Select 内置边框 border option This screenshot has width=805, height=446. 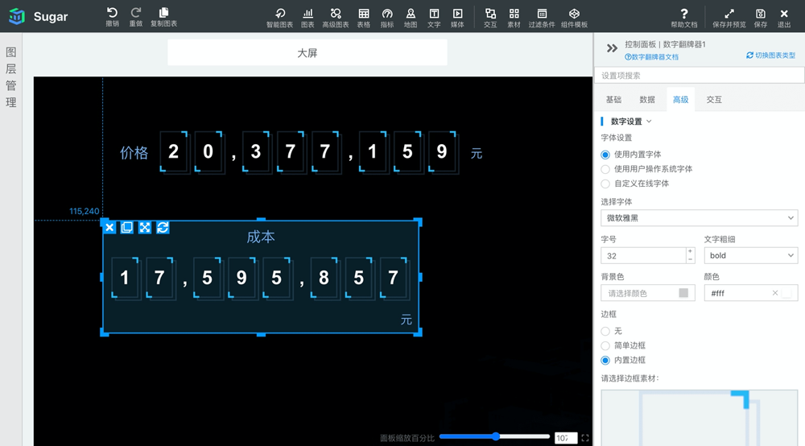[605, 361]
